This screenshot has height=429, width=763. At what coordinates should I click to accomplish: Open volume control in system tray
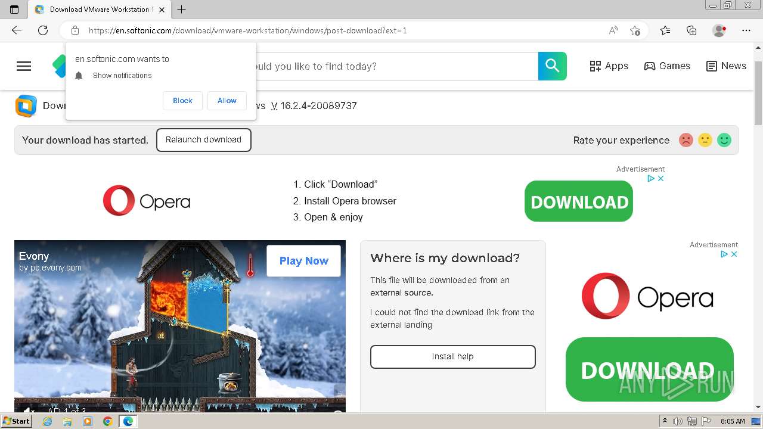(x=678, y=421)
